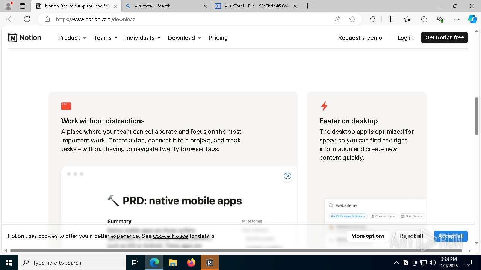Image resolution: width=481 pixels, height=270 pixels.
Task: Click the Type here to search box
Action: [72, 262]
